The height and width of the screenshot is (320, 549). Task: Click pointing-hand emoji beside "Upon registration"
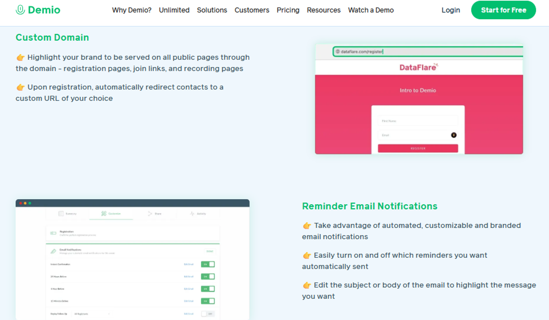(21, 87)
